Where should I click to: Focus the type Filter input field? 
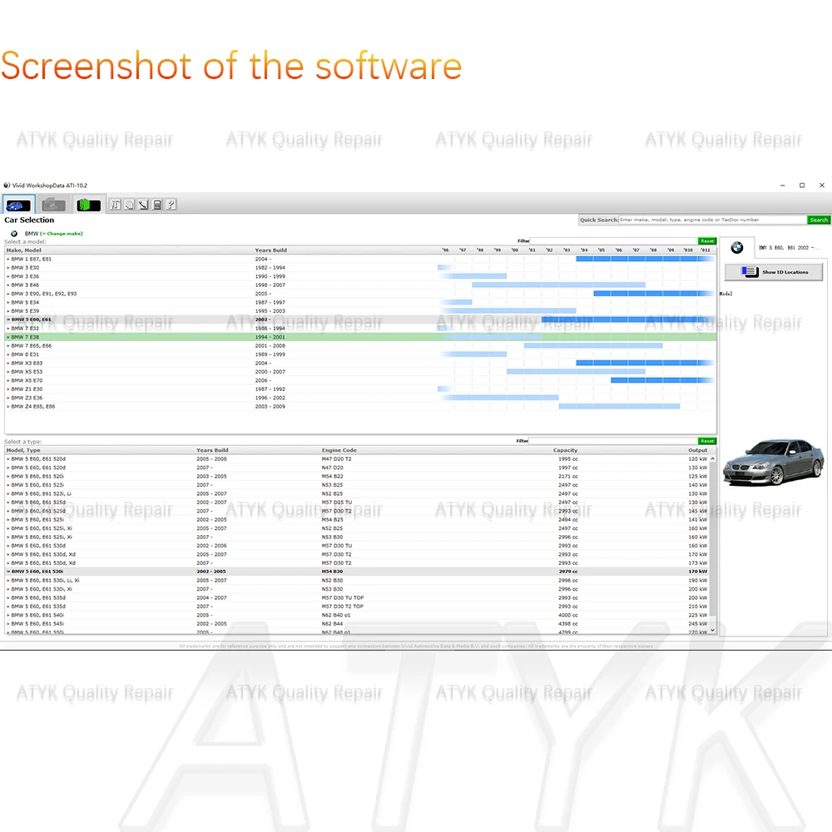click(x=613, y=441)
